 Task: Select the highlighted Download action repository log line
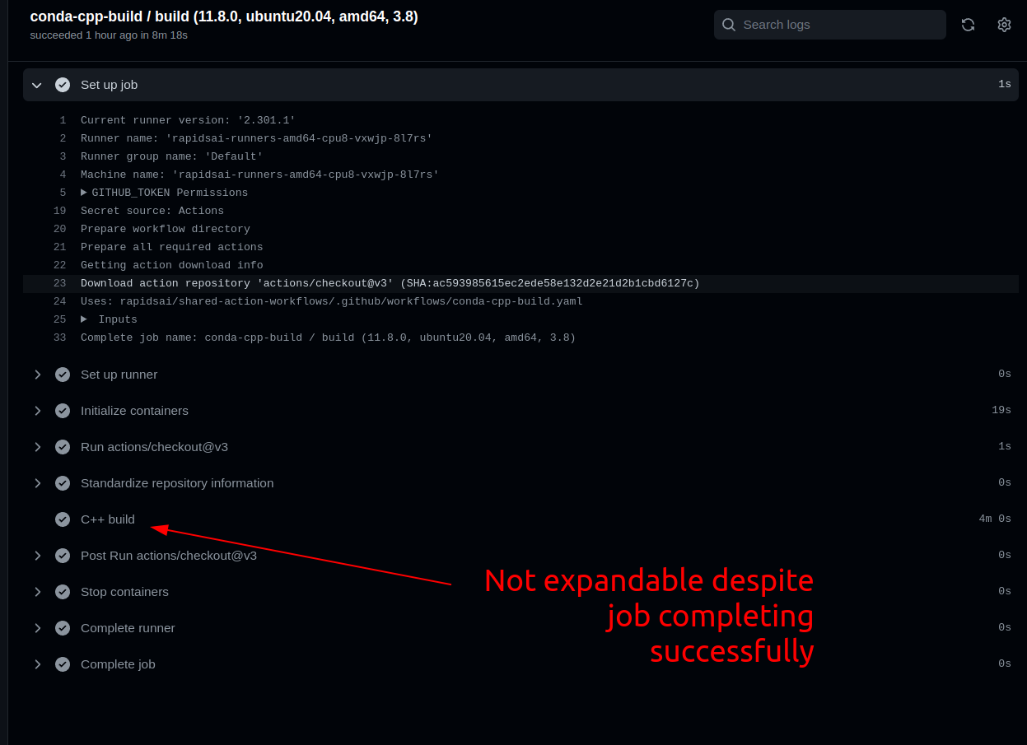click(x=390, y=282)
